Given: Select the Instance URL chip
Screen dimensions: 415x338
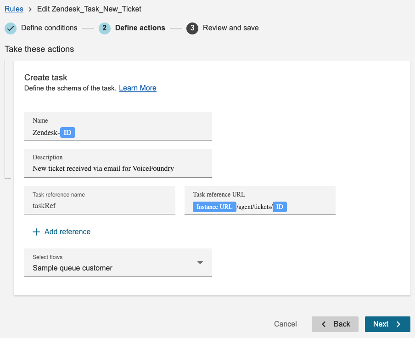Looking at the screenshot, I should (x=214, y=207).
